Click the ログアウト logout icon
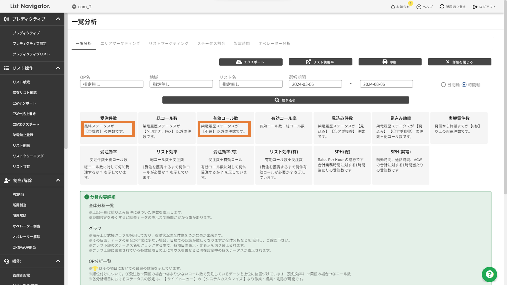This screenshot has height=285, width=507. [475, 7]
